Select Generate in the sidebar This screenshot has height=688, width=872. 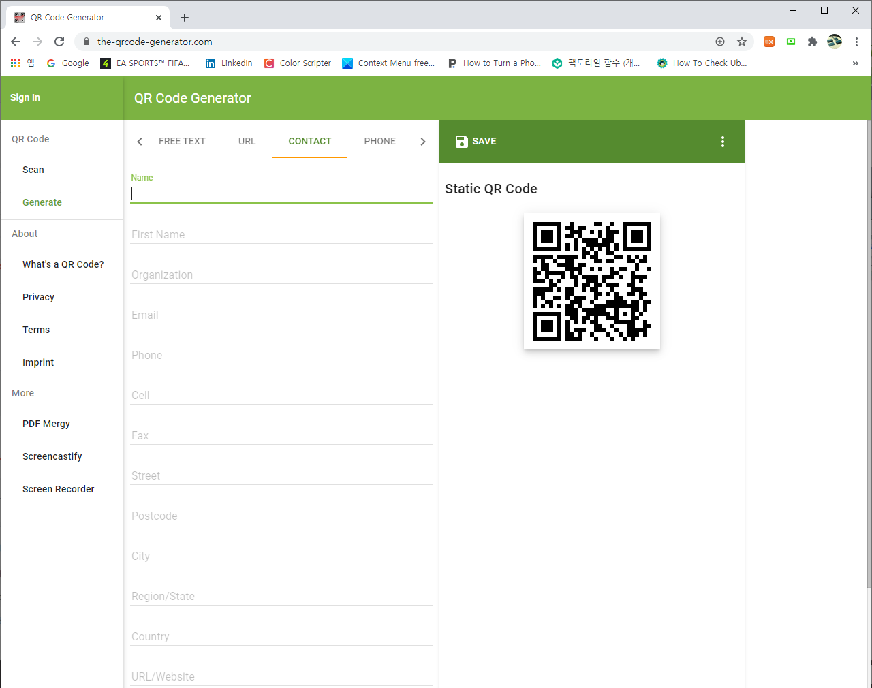(x=42, y=202)
